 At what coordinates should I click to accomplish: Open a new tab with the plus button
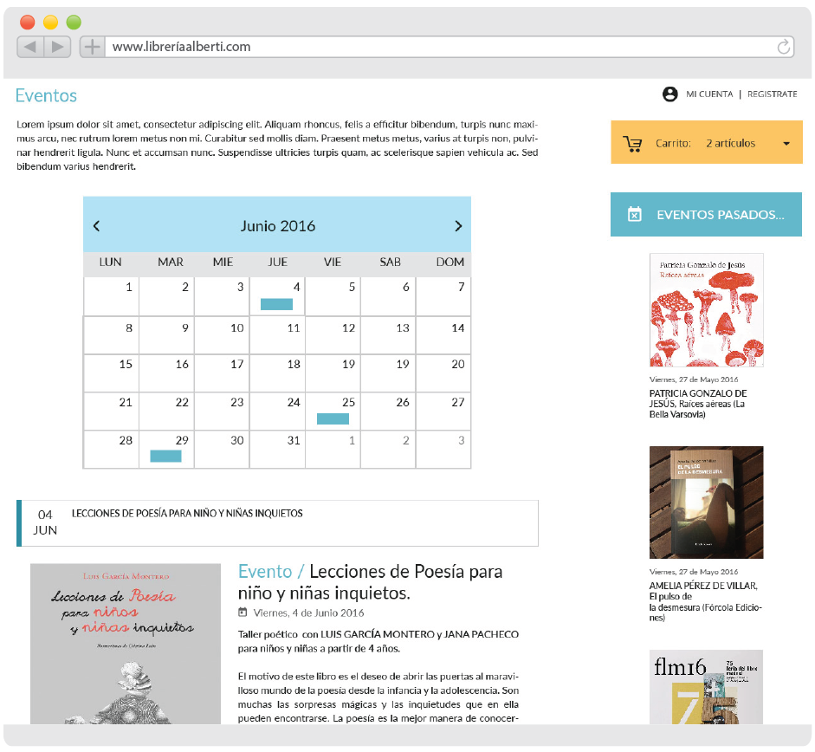(92, 47)
